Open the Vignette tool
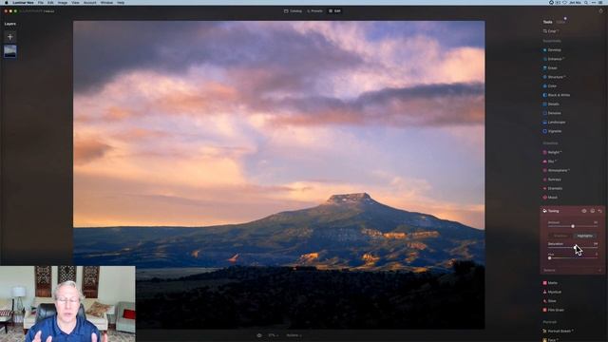Image resolution: width=608 pixels, height=342 pixels. [552, 131]
